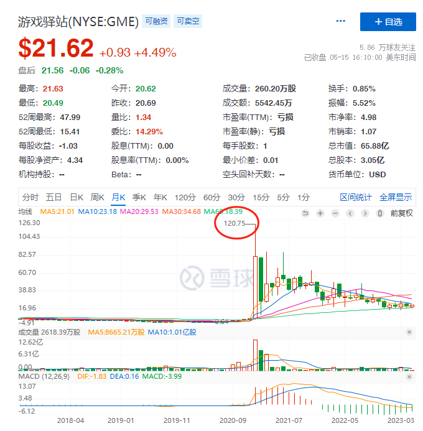This screenshot has width=423, height=431.
Task: Click the DEA:0.16 value label
Action: click(124, 376)
